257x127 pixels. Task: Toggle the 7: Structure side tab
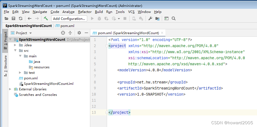(6, 66)
